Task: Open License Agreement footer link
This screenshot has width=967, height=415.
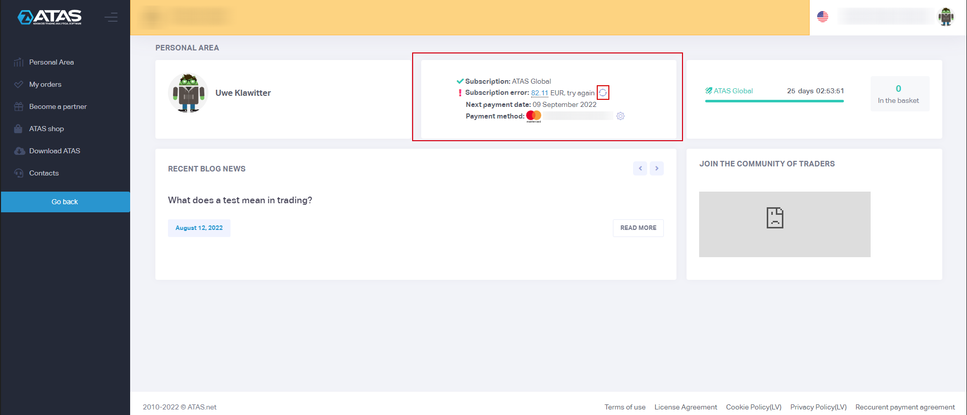Action: pyautogui.click(x=686, y=407)
